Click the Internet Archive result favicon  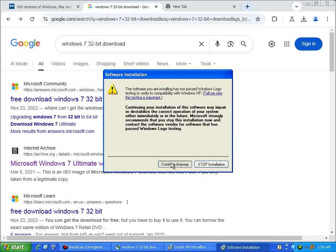pyautogui.click(x=15, y=151)
